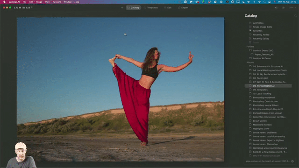Open the Luminar Demo DNG folder

click(263, 50)
